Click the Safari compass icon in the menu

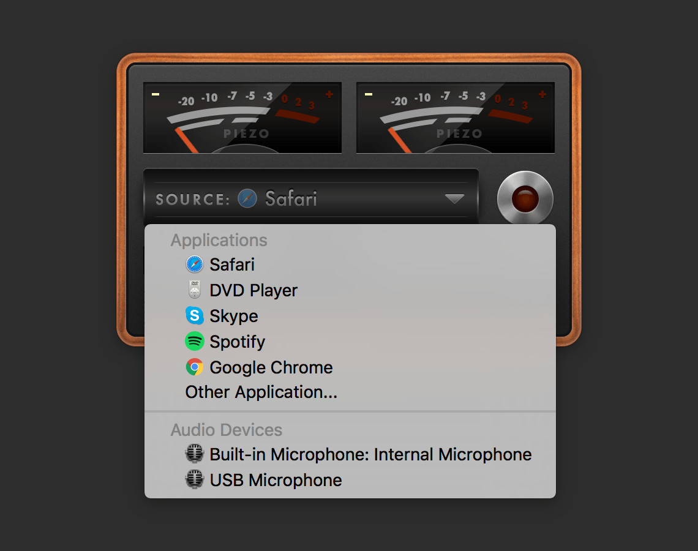[195, 264]
